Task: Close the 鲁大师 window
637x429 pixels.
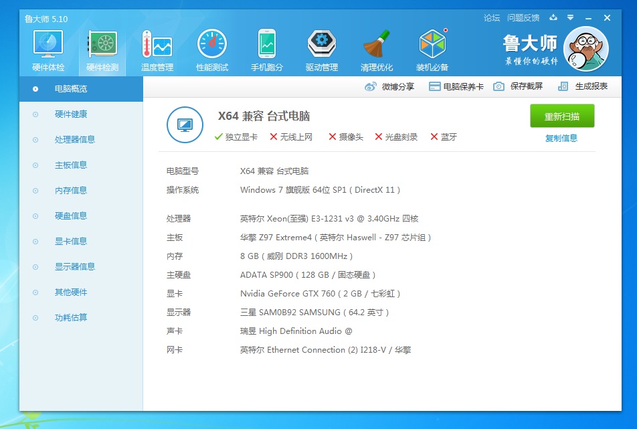Action: tap(607, 18)
